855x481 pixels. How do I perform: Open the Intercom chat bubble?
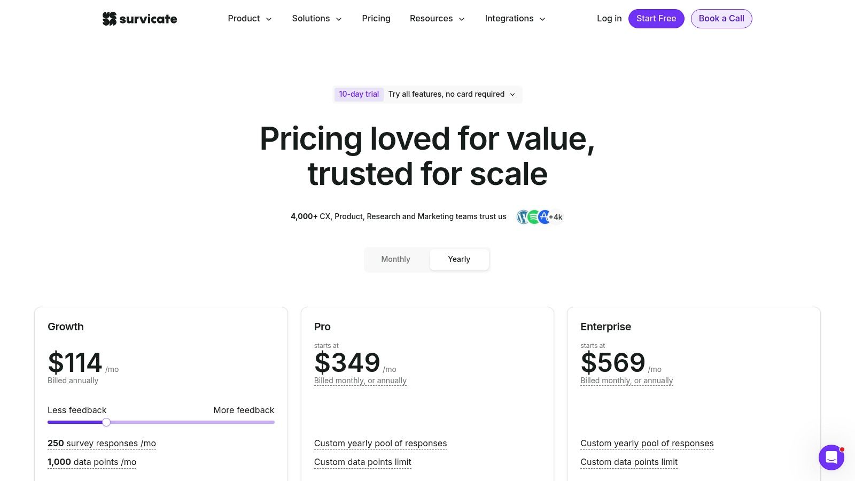coord(831,457)
